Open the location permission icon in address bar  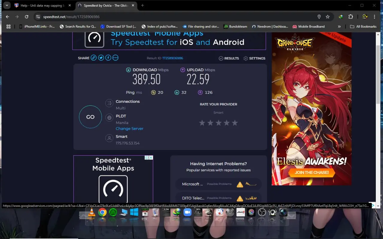click(319, 17)
